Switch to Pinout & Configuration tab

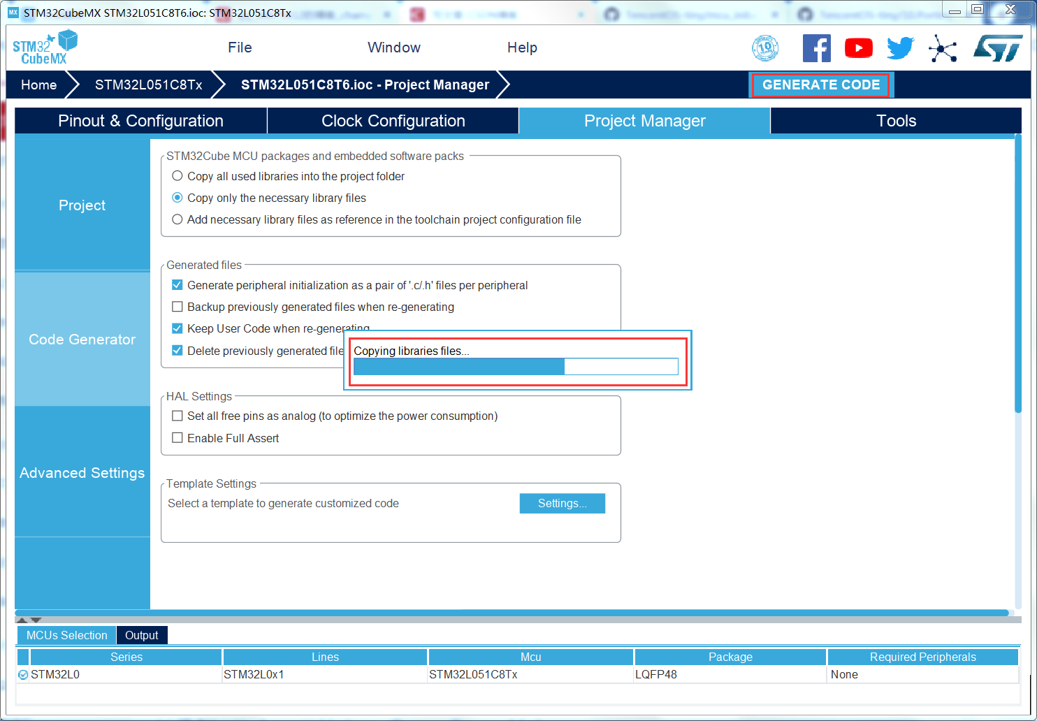[140, 121]
